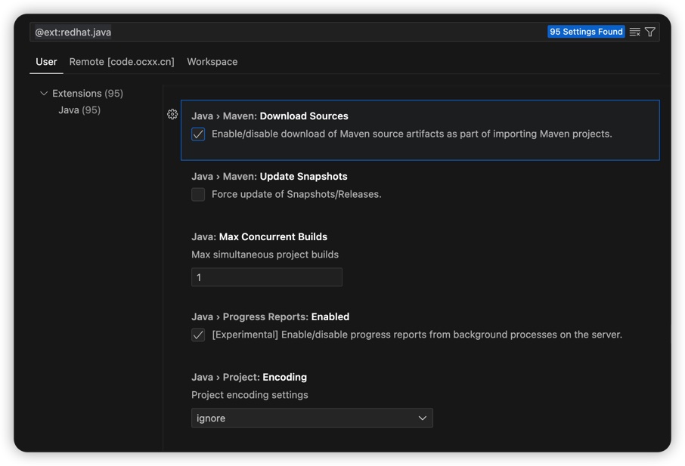
Task: Click the clear settings search icon
Action: pyautogui.click(x=635, y=32)
